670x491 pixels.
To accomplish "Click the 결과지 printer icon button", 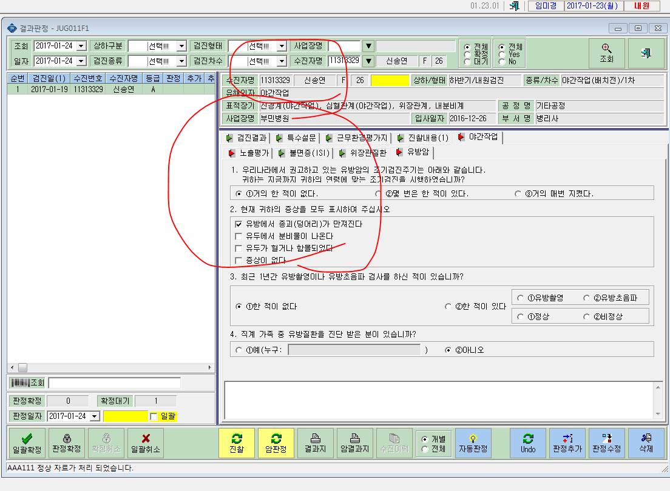I will pos(315,444).
